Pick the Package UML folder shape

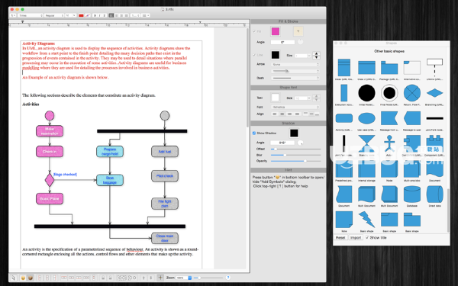coord(389,68)
